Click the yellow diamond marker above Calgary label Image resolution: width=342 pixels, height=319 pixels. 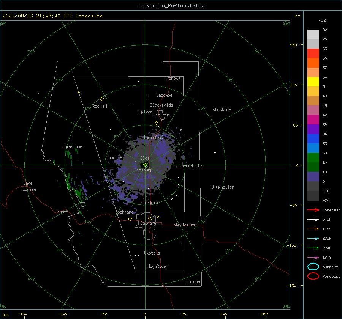pos(150,218)
